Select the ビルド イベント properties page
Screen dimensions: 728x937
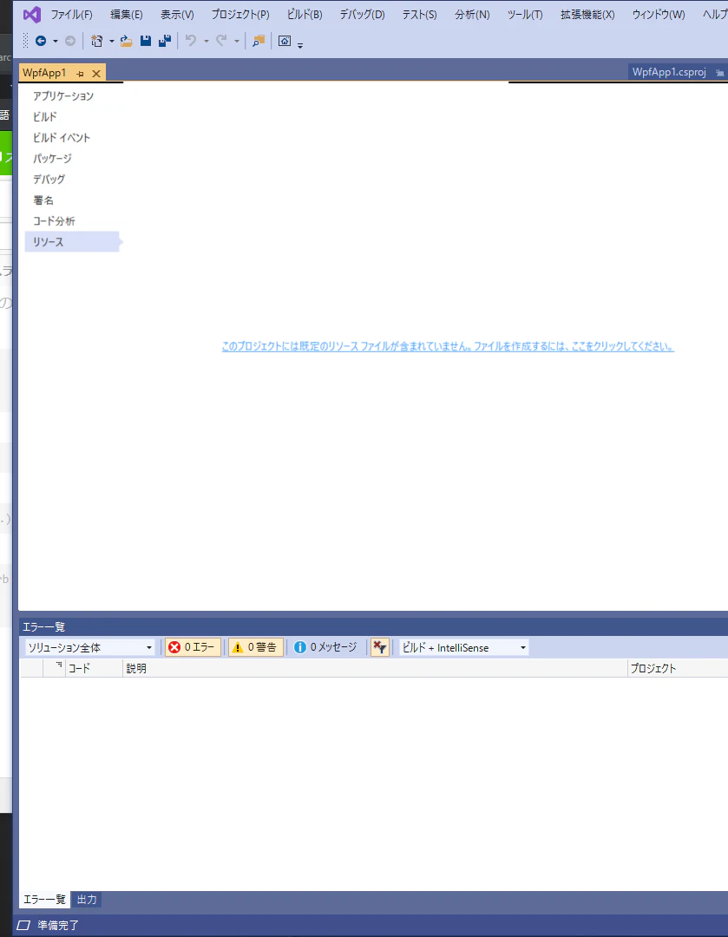point(62,137)
